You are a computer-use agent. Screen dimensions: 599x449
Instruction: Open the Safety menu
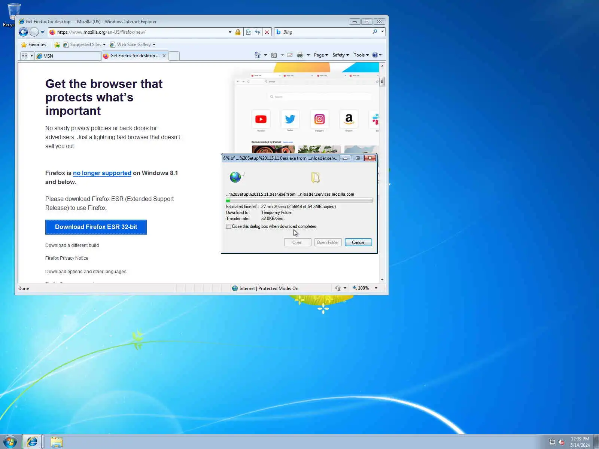tap(341, 55)
